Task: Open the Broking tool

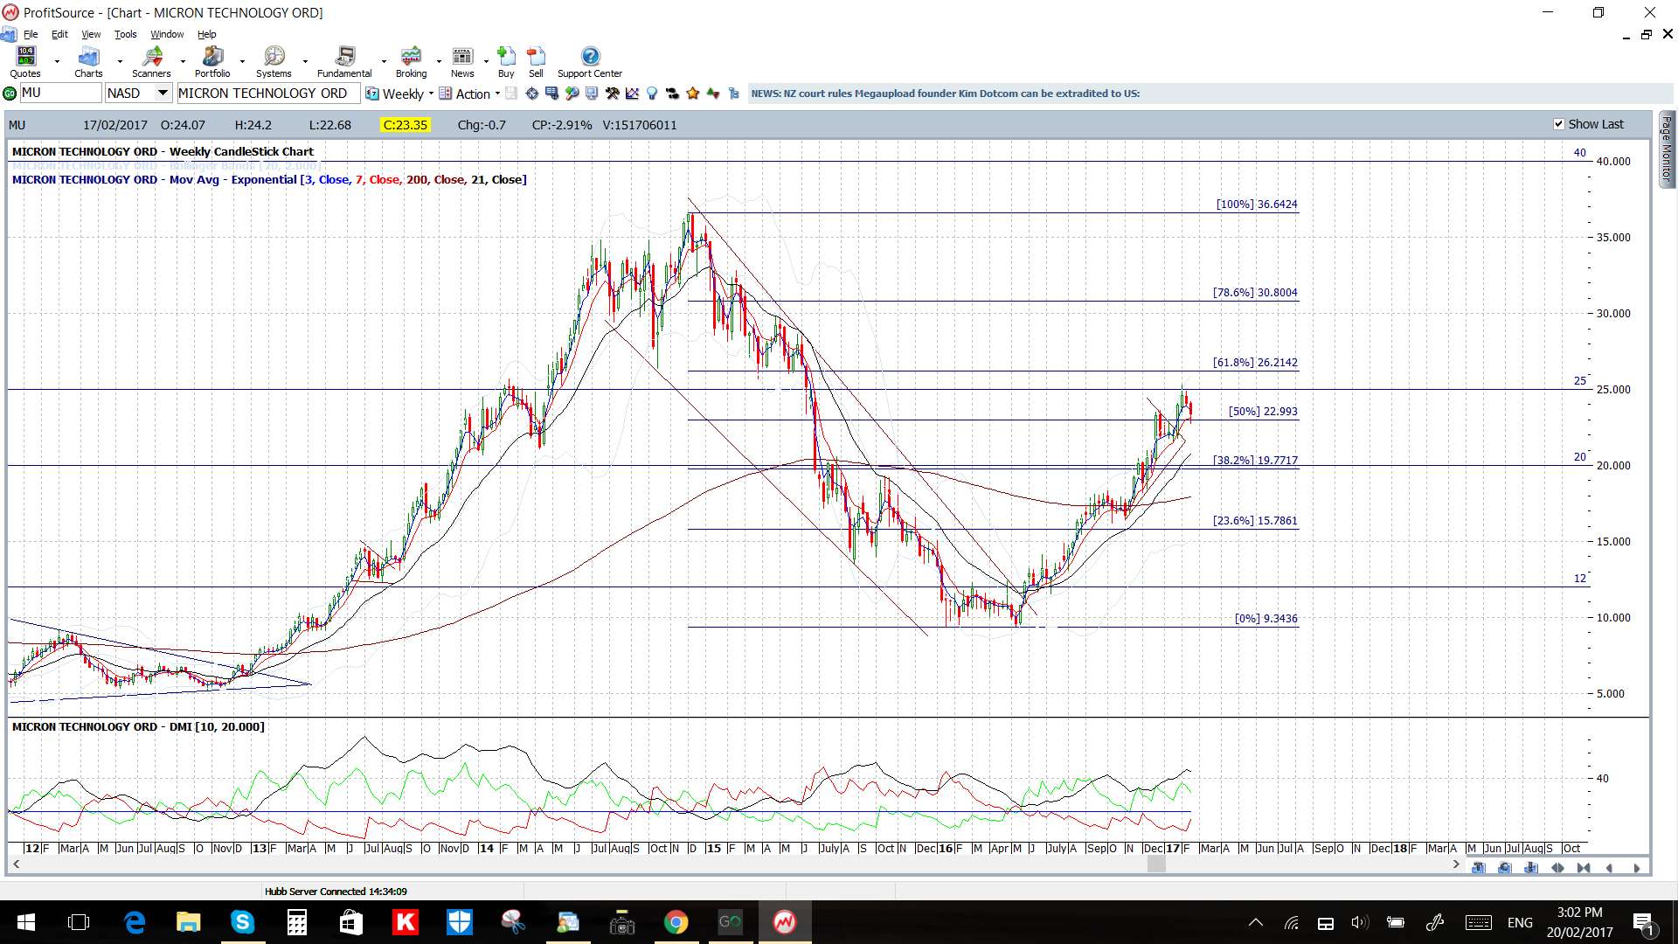Action: [411, 62]
